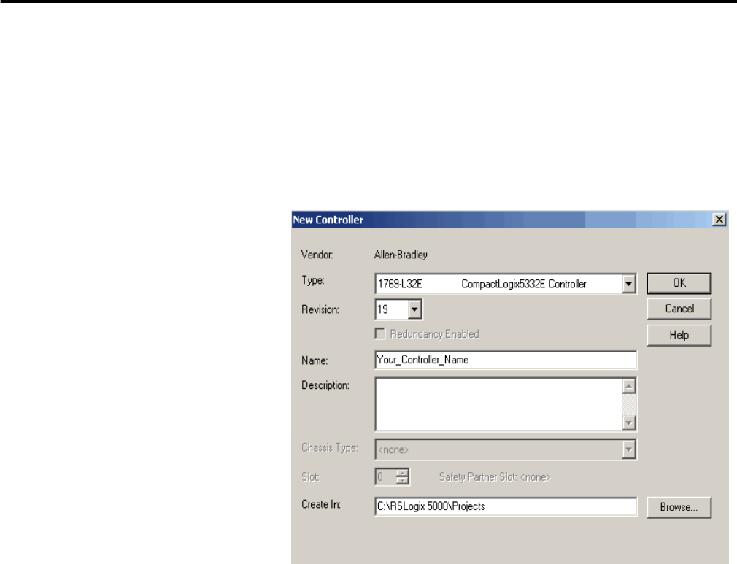Click OK to create the controller
This screenshot has height=564, width=737.
click(679, 283)
